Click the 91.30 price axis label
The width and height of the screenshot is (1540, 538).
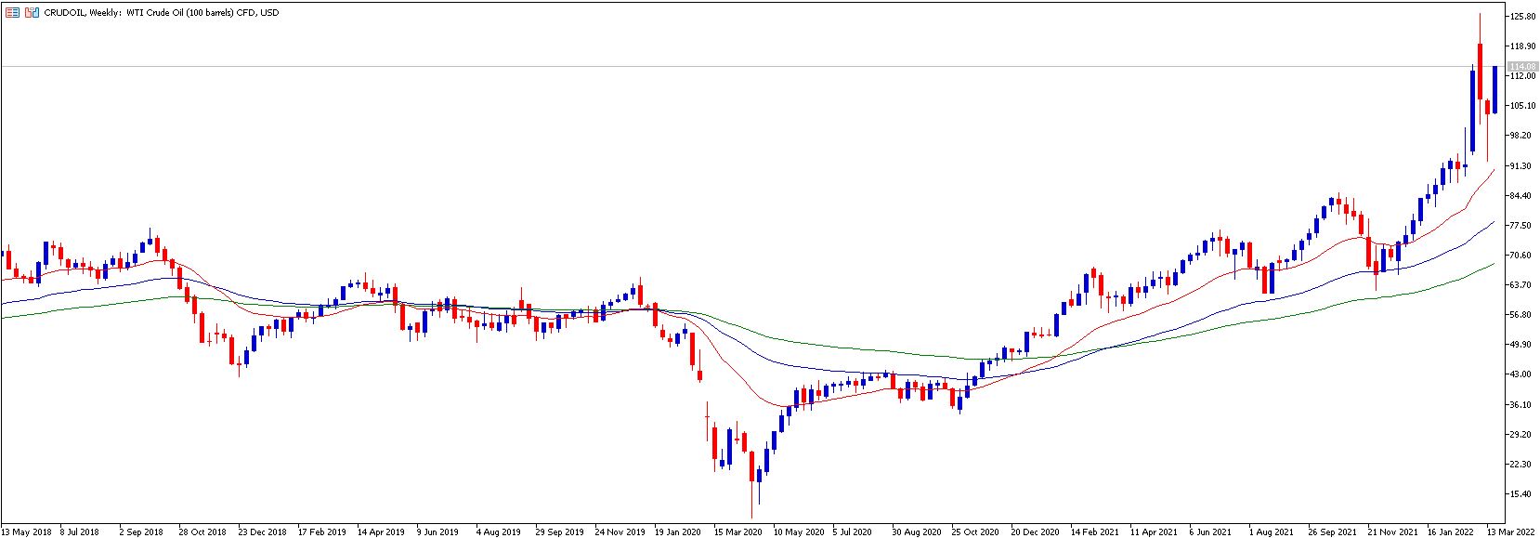(1521, 165)
